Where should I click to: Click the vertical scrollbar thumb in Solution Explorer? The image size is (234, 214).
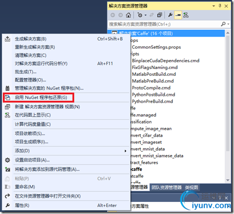point(228,94)
